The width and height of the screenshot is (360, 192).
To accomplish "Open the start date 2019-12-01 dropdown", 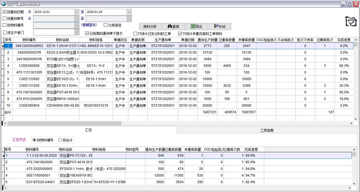I will 76,12.
